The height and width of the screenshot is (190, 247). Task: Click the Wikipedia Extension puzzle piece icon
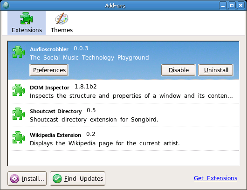(x=19, y=137)
